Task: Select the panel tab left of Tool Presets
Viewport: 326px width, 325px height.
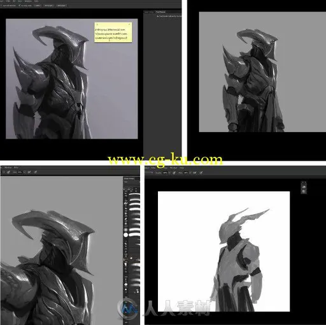Action: pos(149,12)
